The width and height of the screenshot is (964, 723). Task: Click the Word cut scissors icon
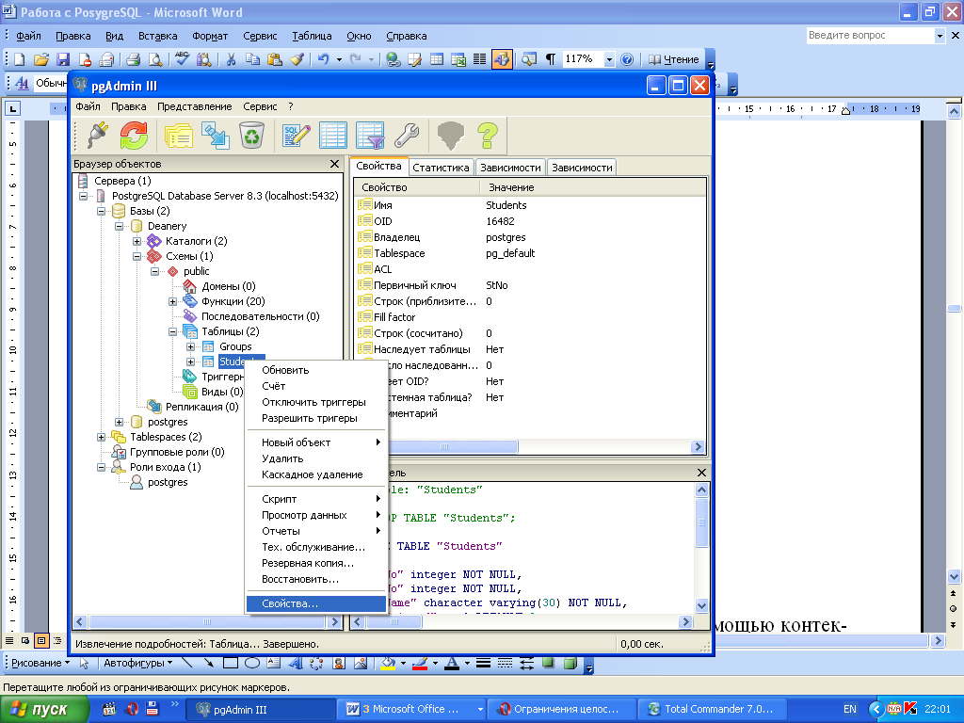[231, 59]
